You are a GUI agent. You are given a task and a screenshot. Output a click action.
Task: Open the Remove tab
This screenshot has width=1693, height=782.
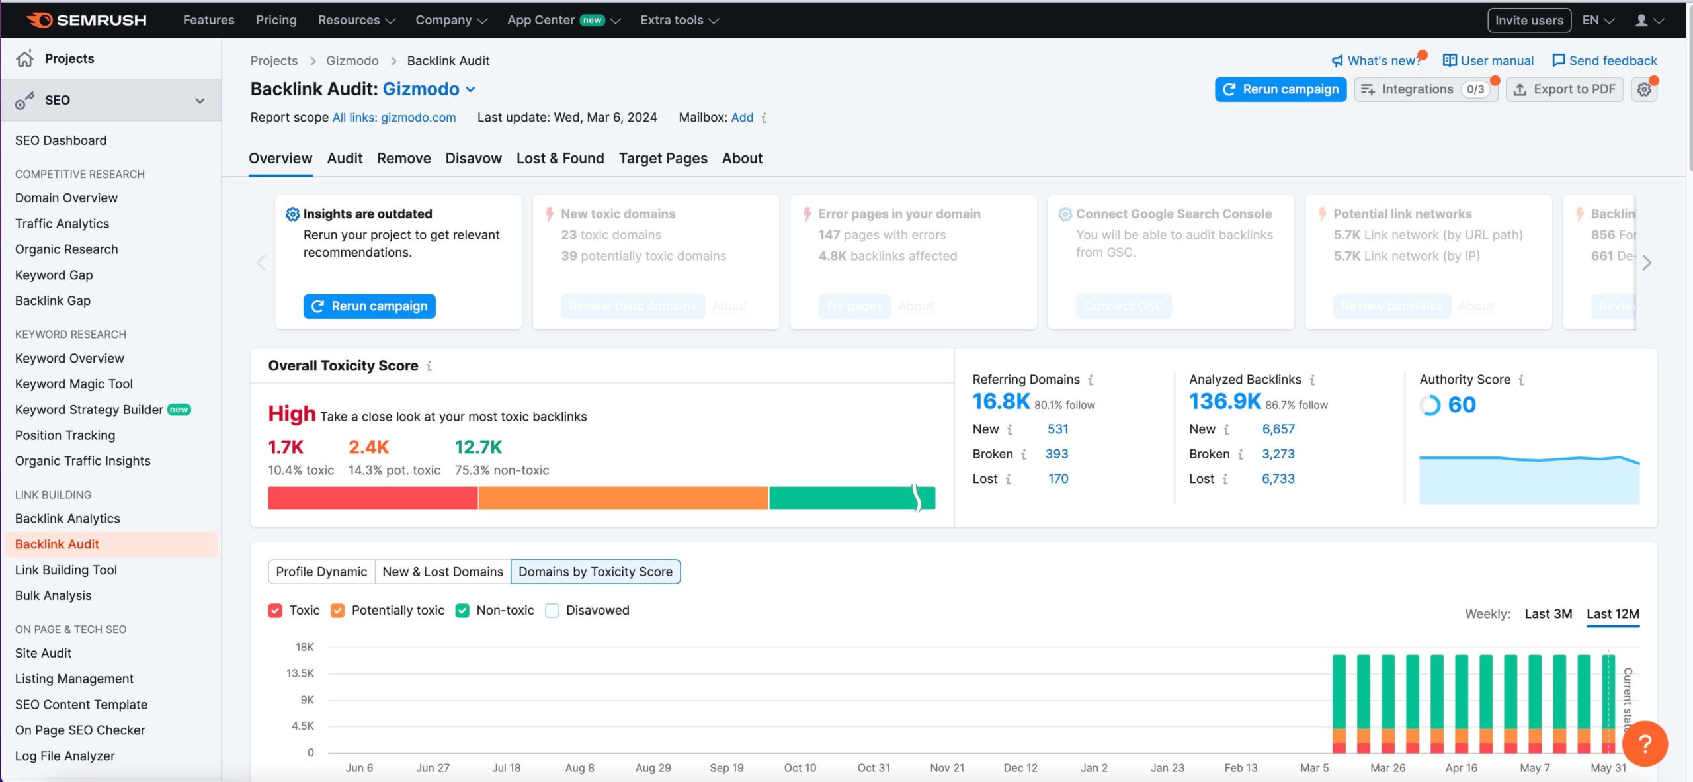click(403, 159)
